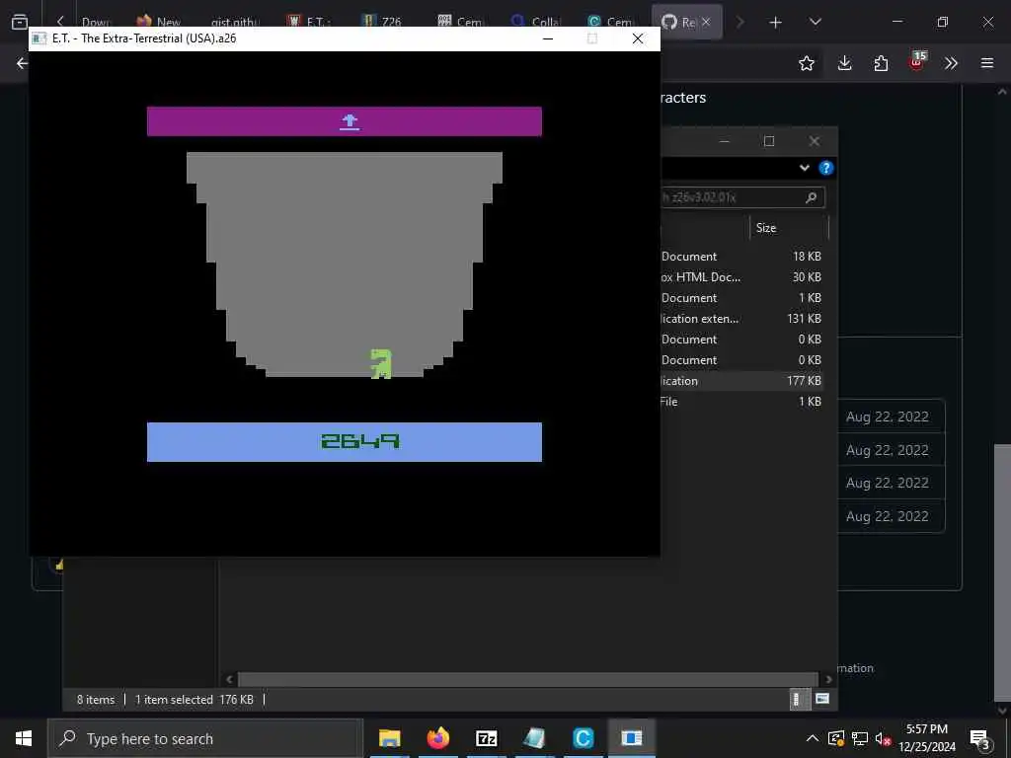Click the search magnifier in Explorer
The height and width of the screenshot is (758, 1011).
(812, 197)
